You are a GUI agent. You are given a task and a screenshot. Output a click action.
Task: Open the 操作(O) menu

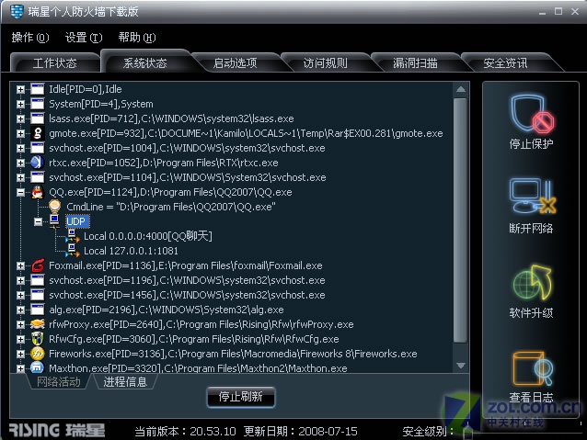[30, 38]
